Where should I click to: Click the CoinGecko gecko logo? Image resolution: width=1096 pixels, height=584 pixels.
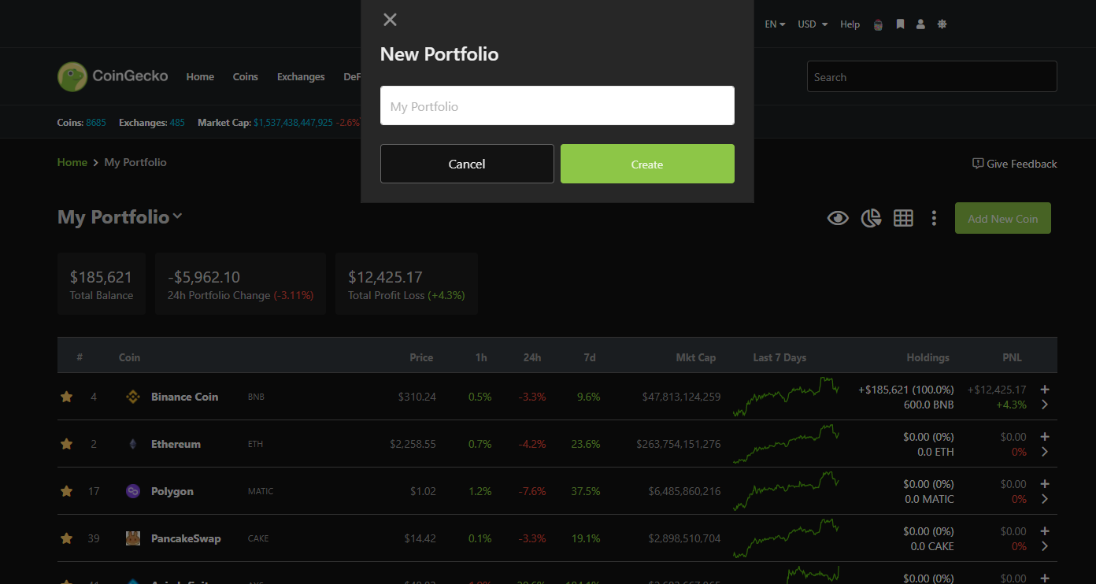[72, 76]
